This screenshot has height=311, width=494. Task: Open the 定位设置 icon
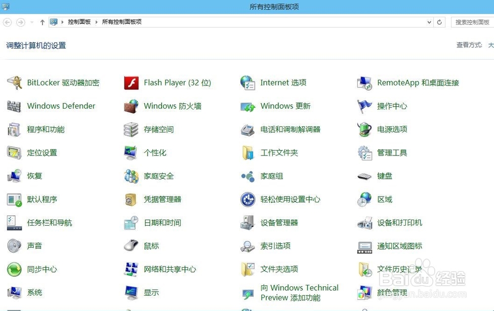pos(14,153)
